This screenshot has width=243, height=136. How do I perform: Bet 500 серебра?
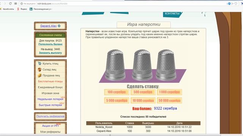tap(143, 92)
